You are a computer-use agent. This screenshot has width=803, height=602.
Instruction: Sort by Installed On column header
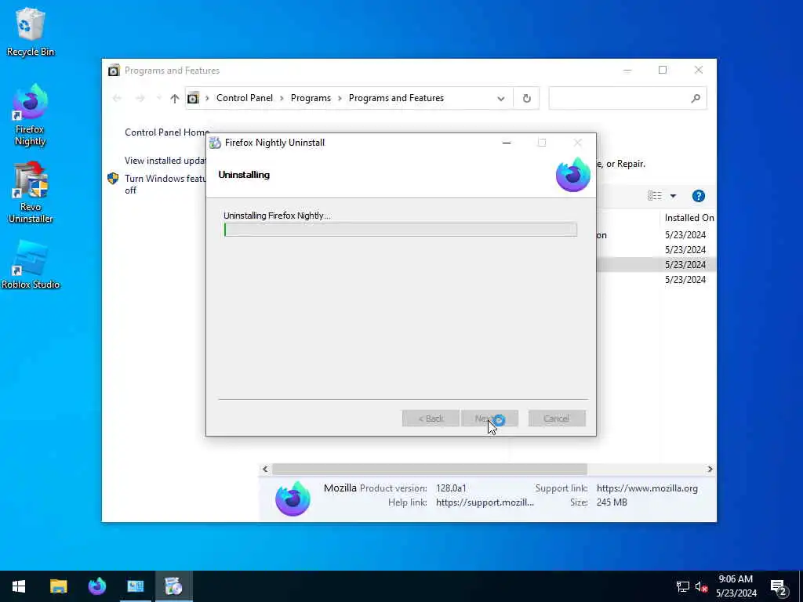click(689, 218)
